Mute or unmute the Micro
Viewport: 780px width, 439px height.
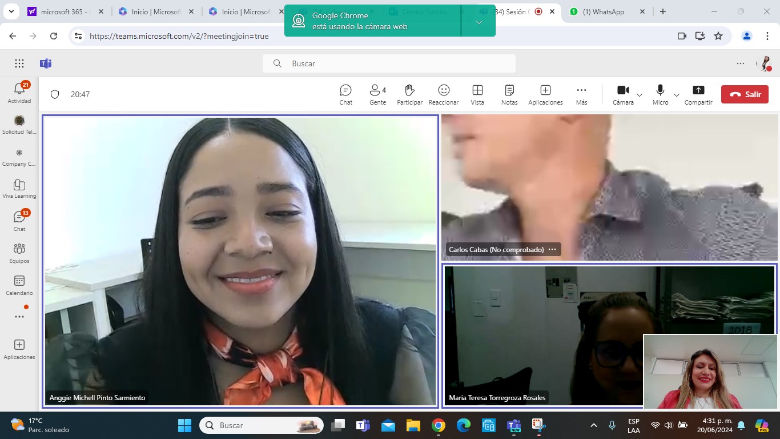[x=660, y=95]
